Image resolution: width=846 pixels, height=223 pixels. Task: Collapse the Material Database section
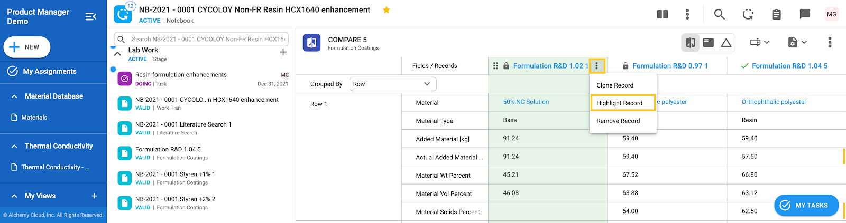click(x=14, y=96)
